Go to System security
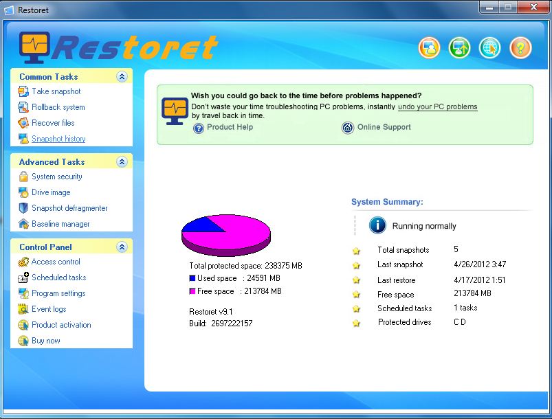This screenshot has width=552, height=419. pos(56,177)
